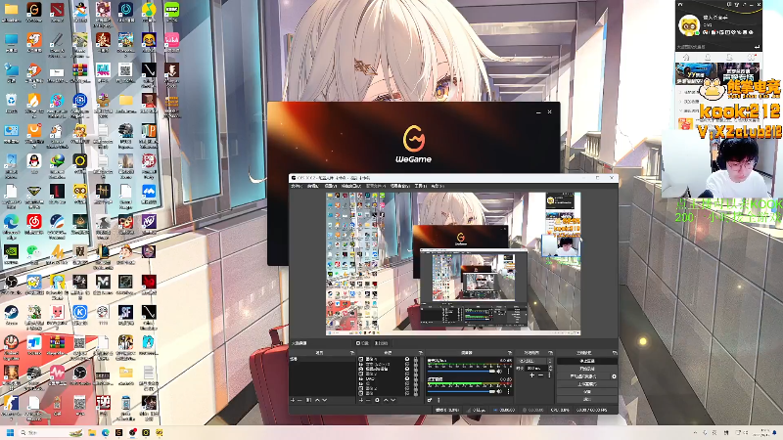783x440 pixels.
Task: Open the Steam desktop shortcut
Action: (x=11, y=312)
